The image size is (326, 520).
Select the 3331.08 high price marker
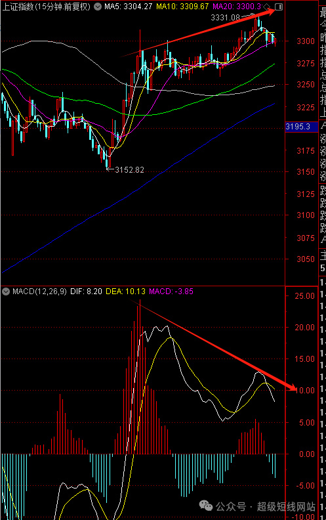225,17
